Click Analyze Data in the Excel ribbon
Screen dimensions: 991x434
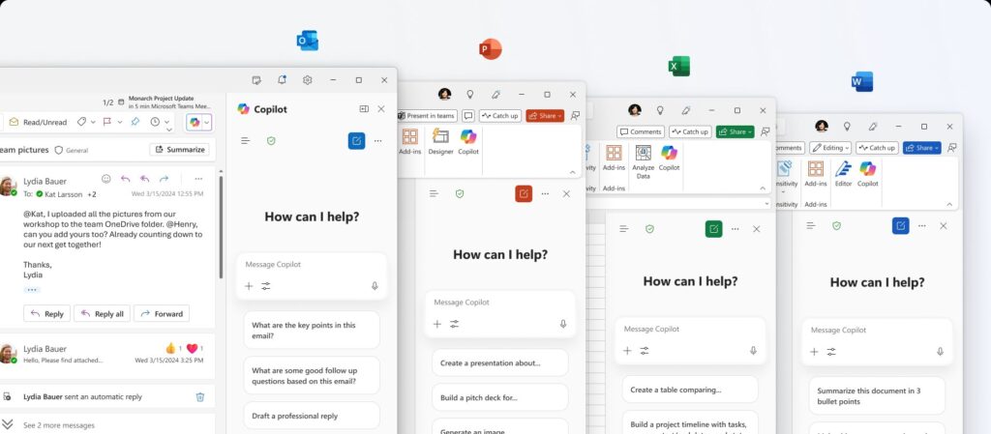(x=643, y=161)
